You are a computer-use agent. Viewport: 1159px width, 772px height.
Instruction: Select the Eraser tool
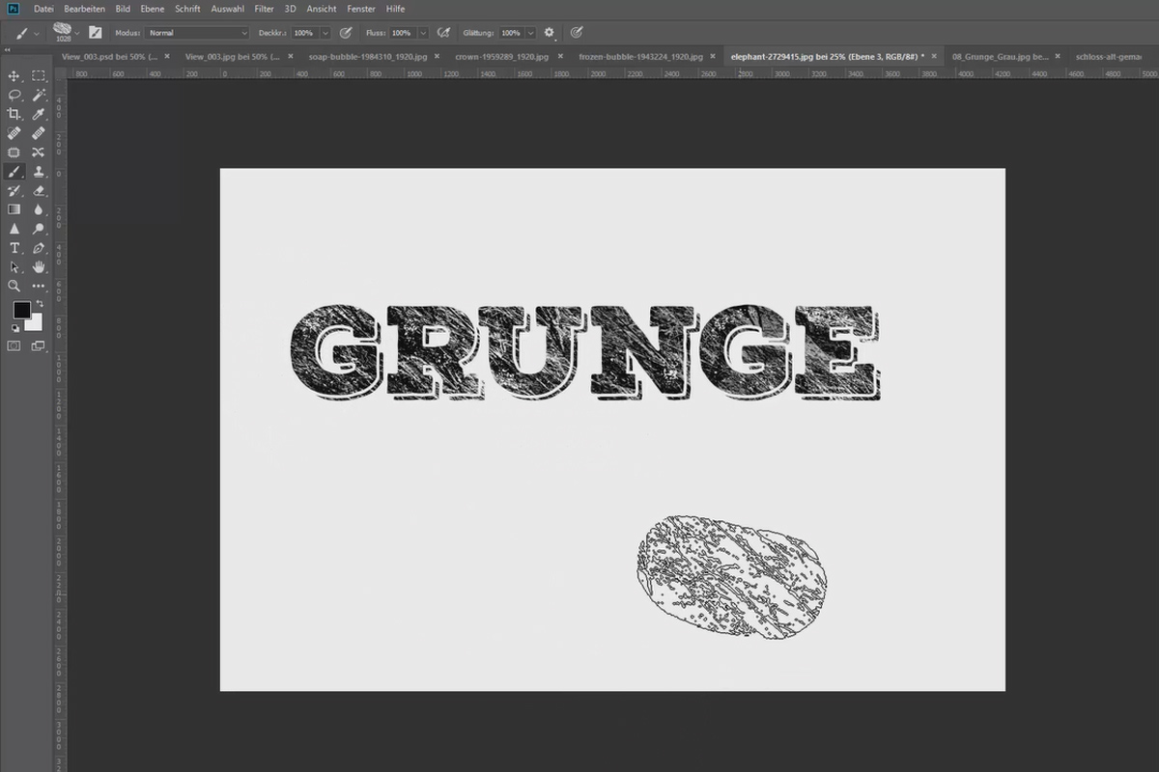tap(39, 191)
